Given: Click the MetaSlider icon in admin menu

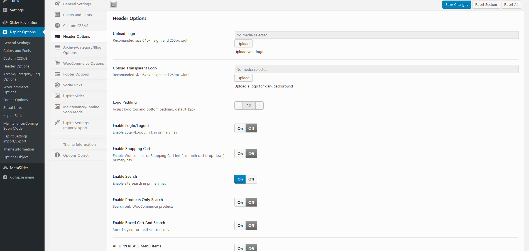Looking at the screenshot, I should point(5,168).
